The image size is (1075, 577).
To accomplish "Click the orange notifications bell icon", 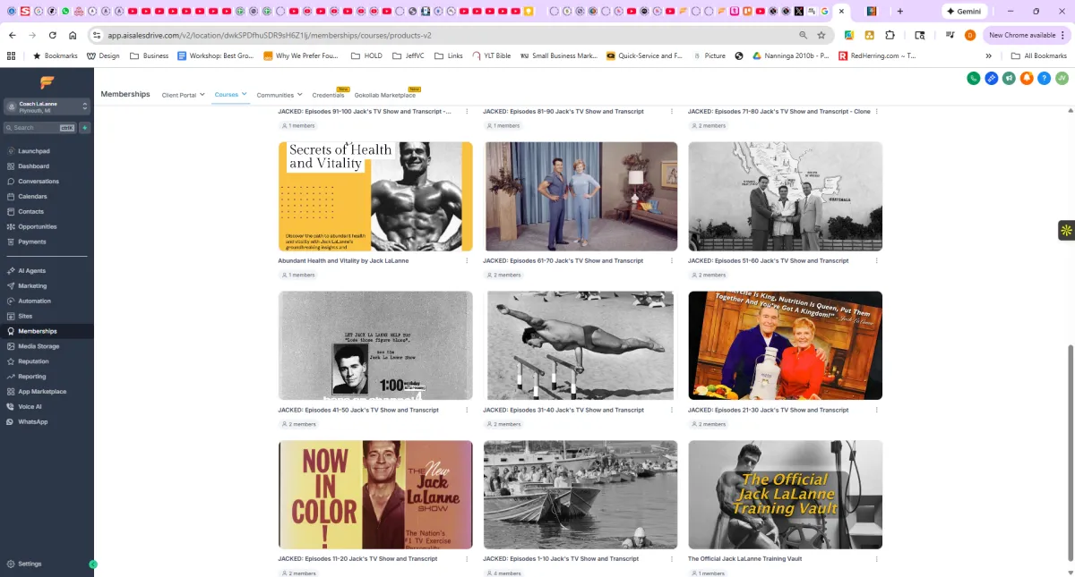I will tap(1027, 78).
